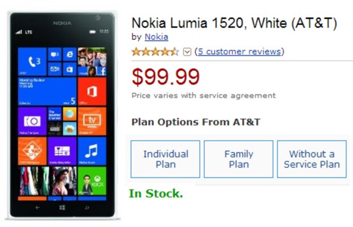Tap the green Xbox games tile
Viewport: 353px width, 227px height.
click(92, 181)
